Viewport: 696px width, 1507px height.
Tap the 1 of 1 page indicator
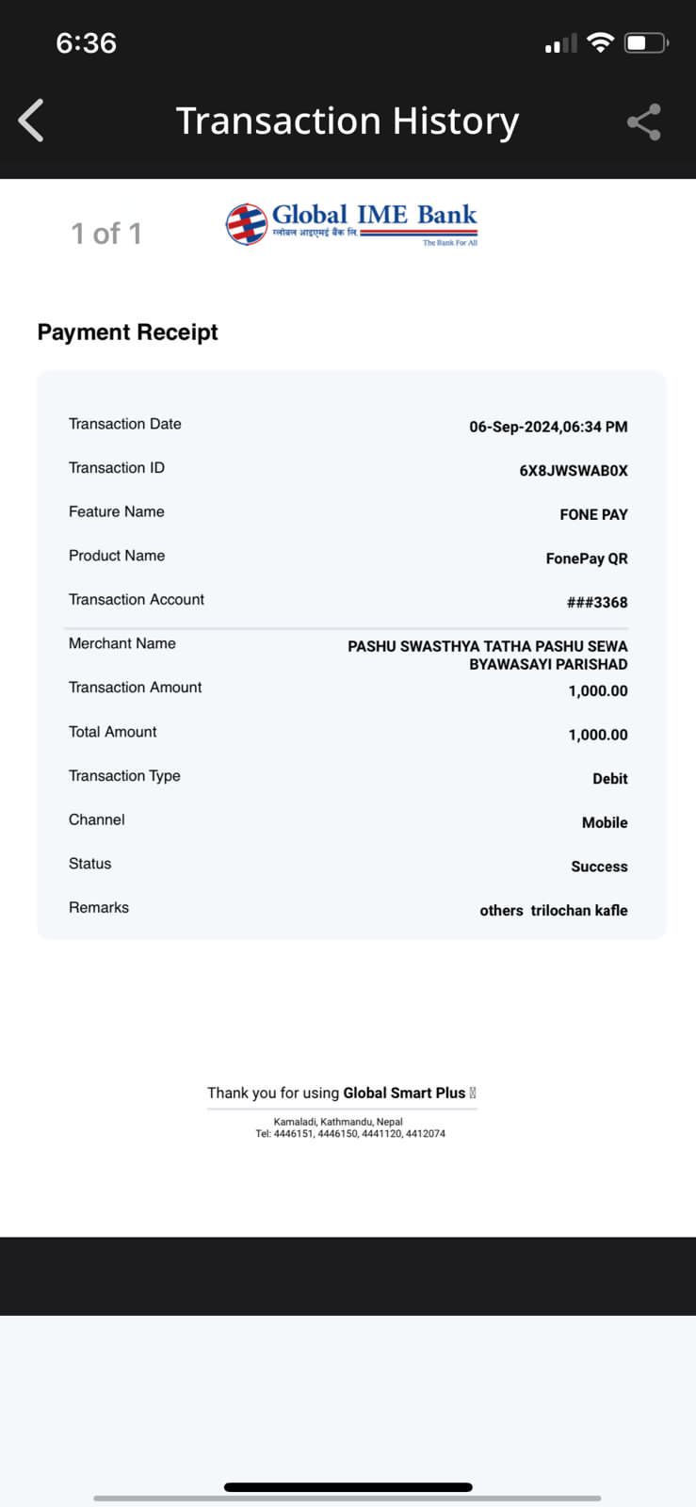[106, 234]
